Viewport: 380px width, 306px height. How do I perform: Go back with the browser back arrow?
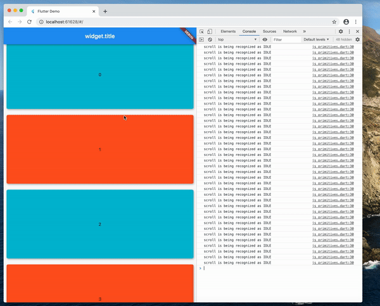coord(10,22)
